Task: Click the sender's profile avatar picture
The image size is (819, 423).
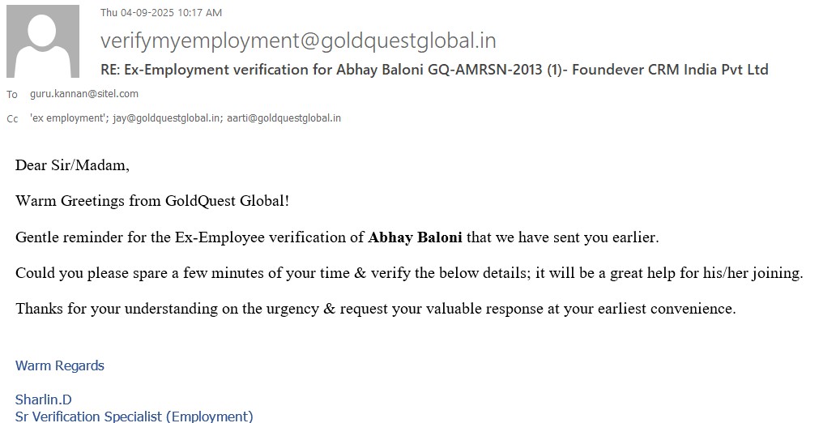Action: 42,41
